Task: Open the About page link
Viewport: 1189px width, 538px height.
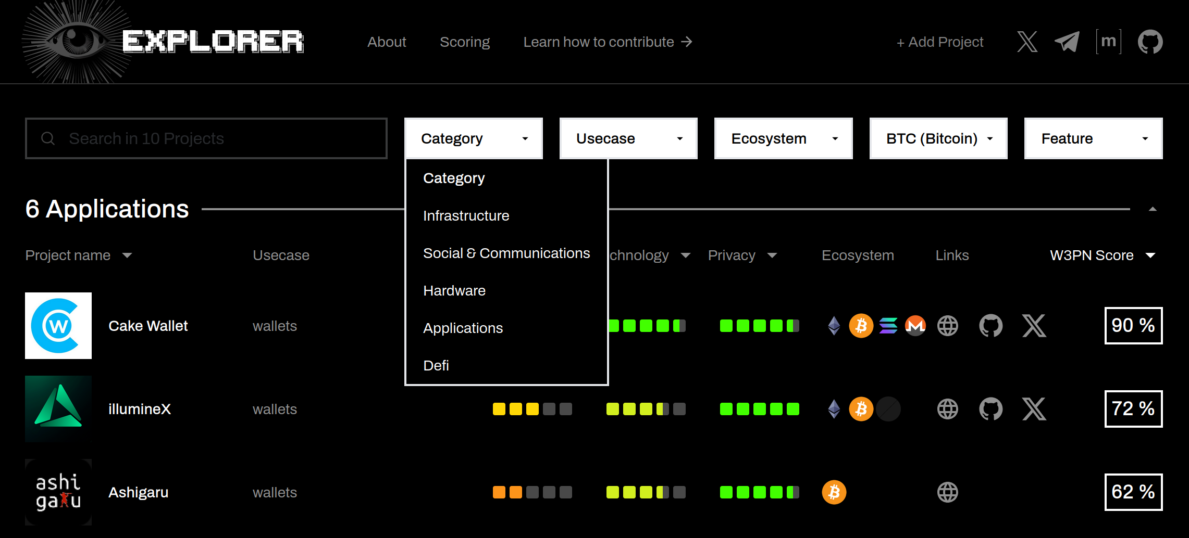Action: (387, 42)
